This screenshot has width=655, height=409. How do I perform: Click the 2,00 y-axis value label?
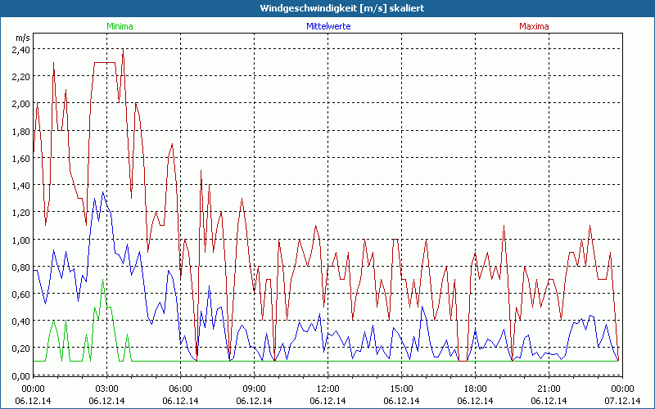click(20, 104)
